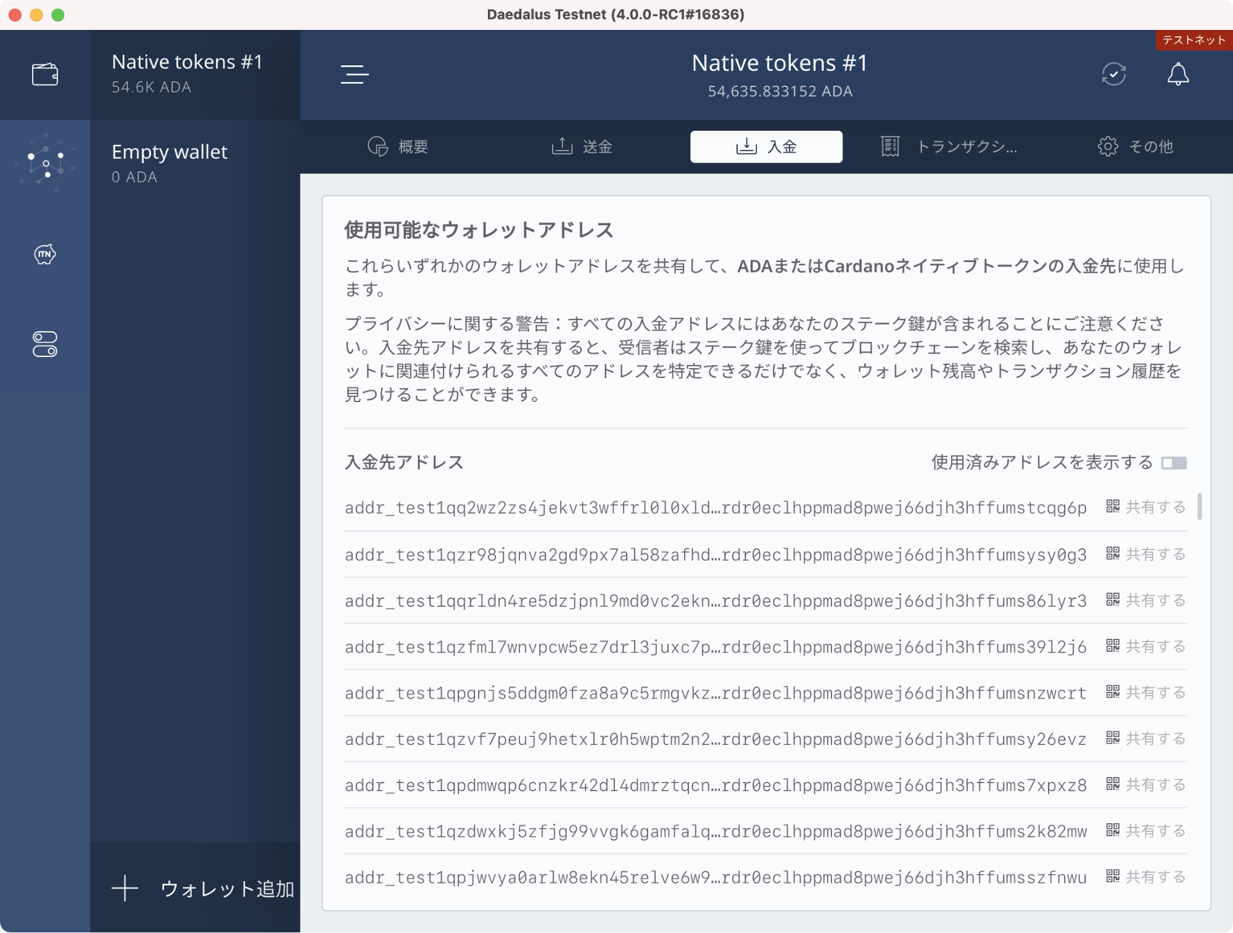Click 共有する for address ending s39l2j6
This screenshot has width=1233, height=933.
coord(1155,647)
